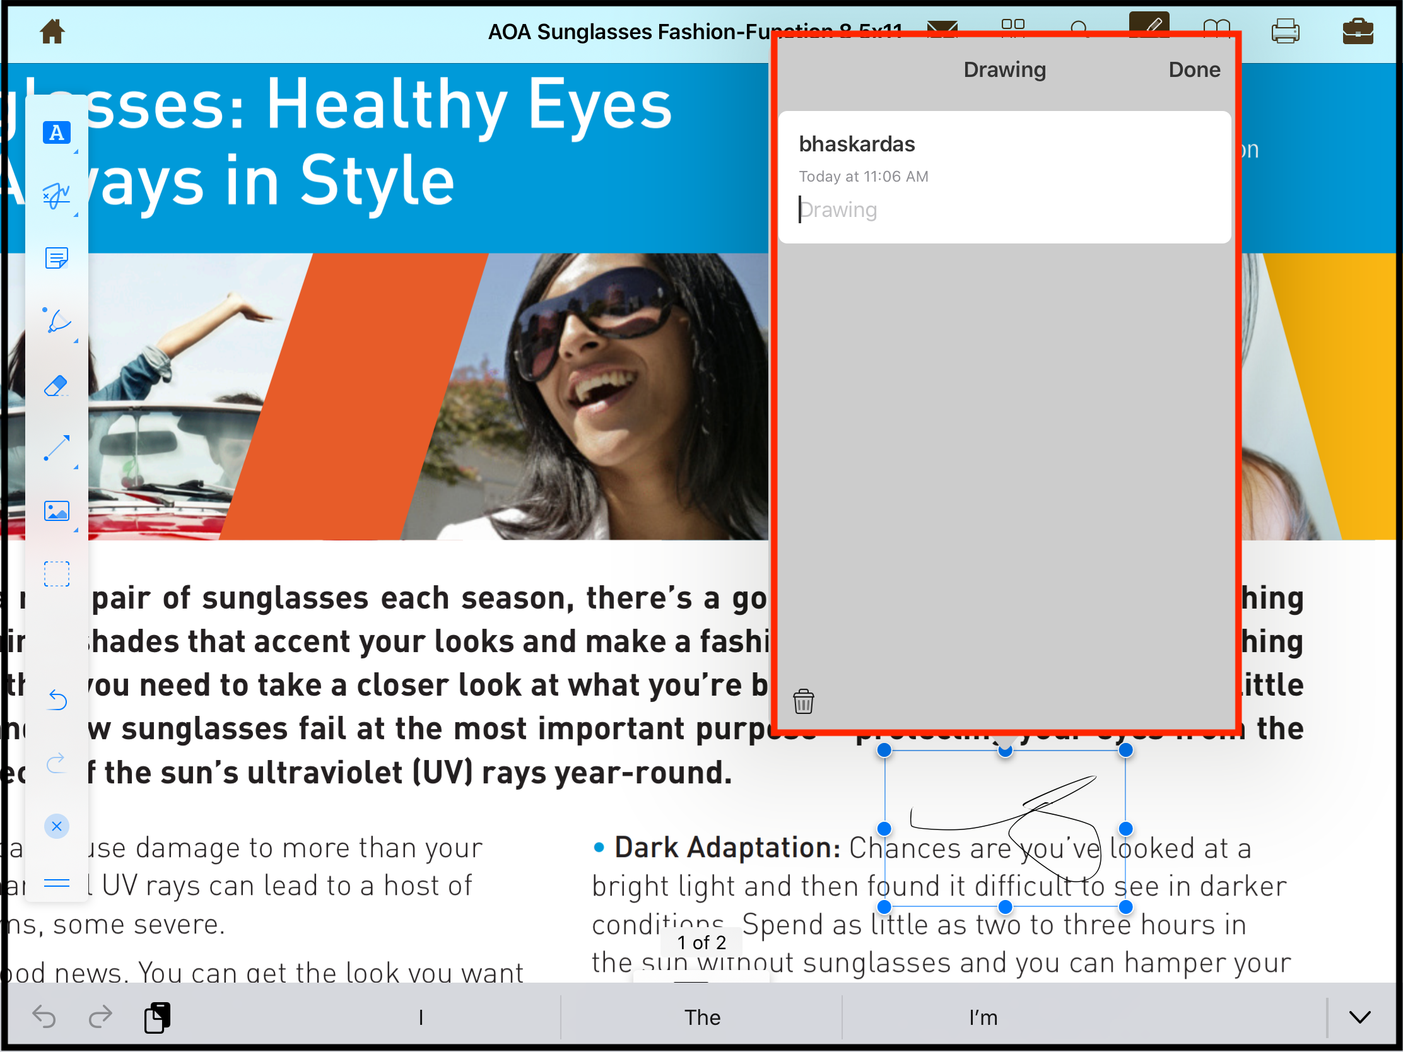Choose "The" keyboard suggestion
Image resolution: width=1403 pixels, height=1052 pixels.
(701, 1017)
